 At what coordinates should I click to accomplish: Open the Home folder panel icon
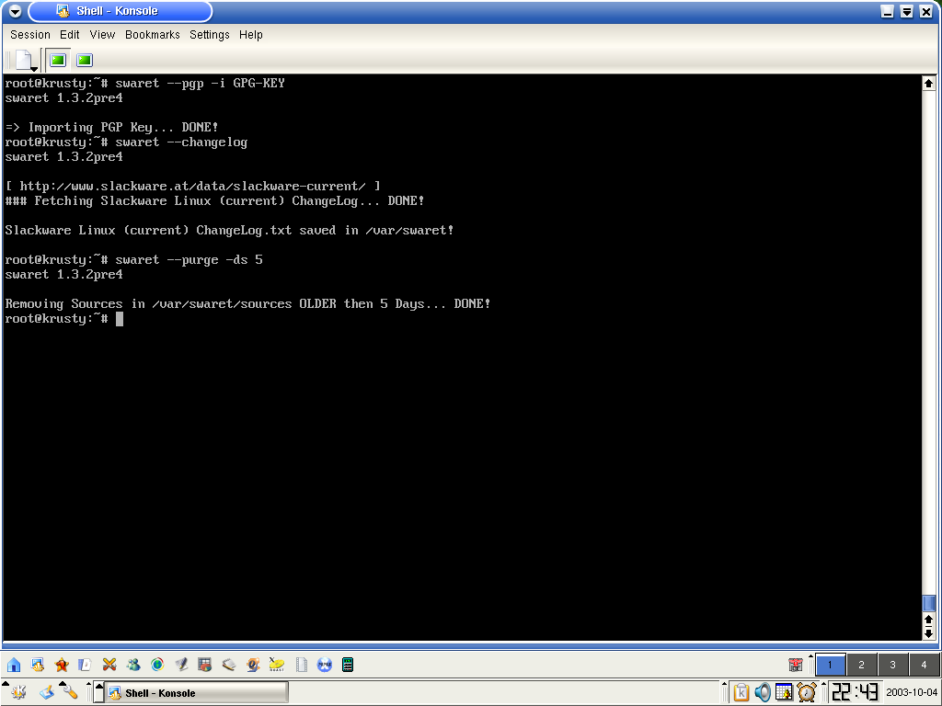(x=14, y=665)
